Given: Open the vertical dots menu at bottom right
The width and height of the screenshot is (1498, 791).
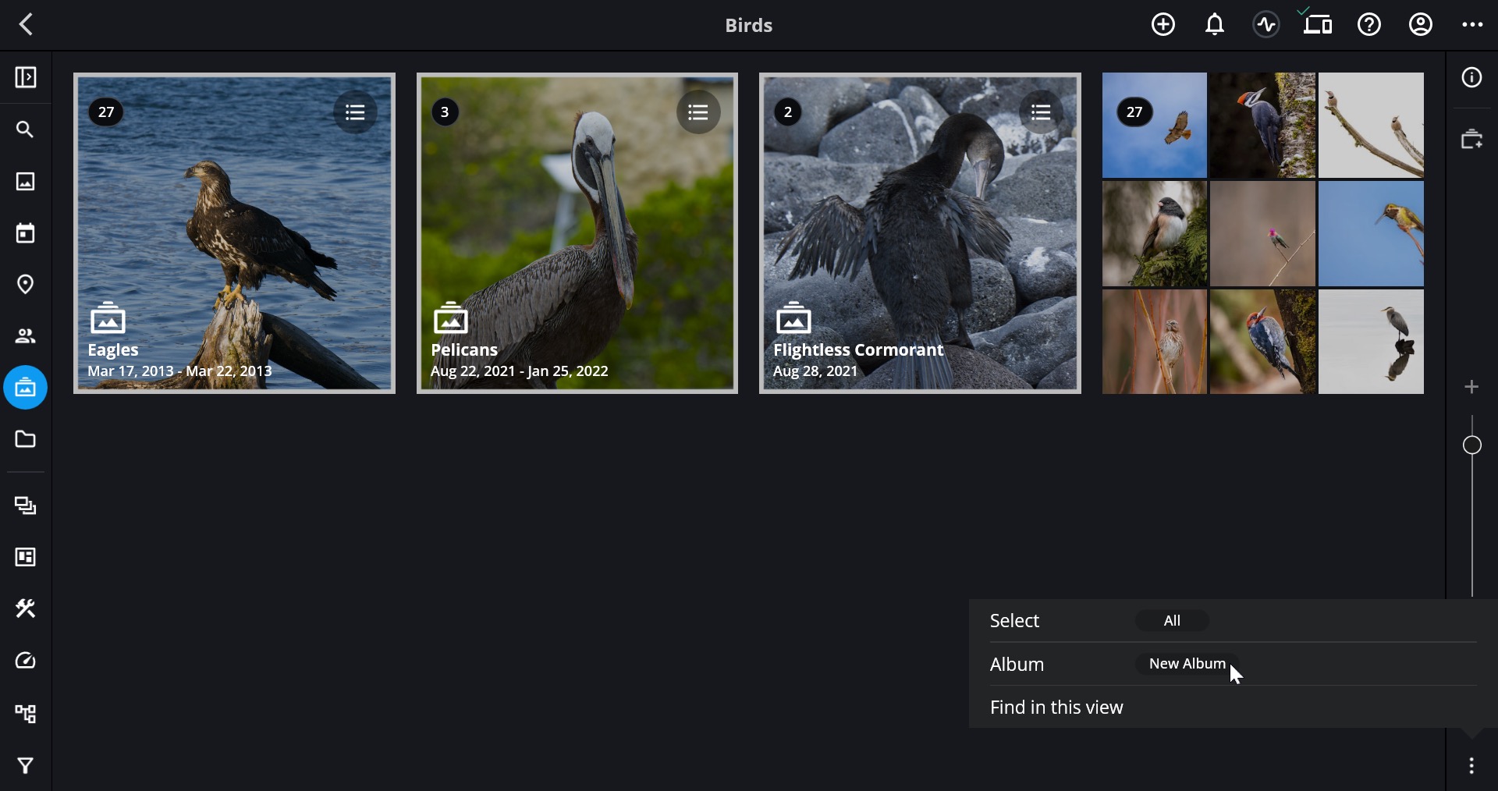Looking at the screenshot, I should click(x=1472, y=766).
